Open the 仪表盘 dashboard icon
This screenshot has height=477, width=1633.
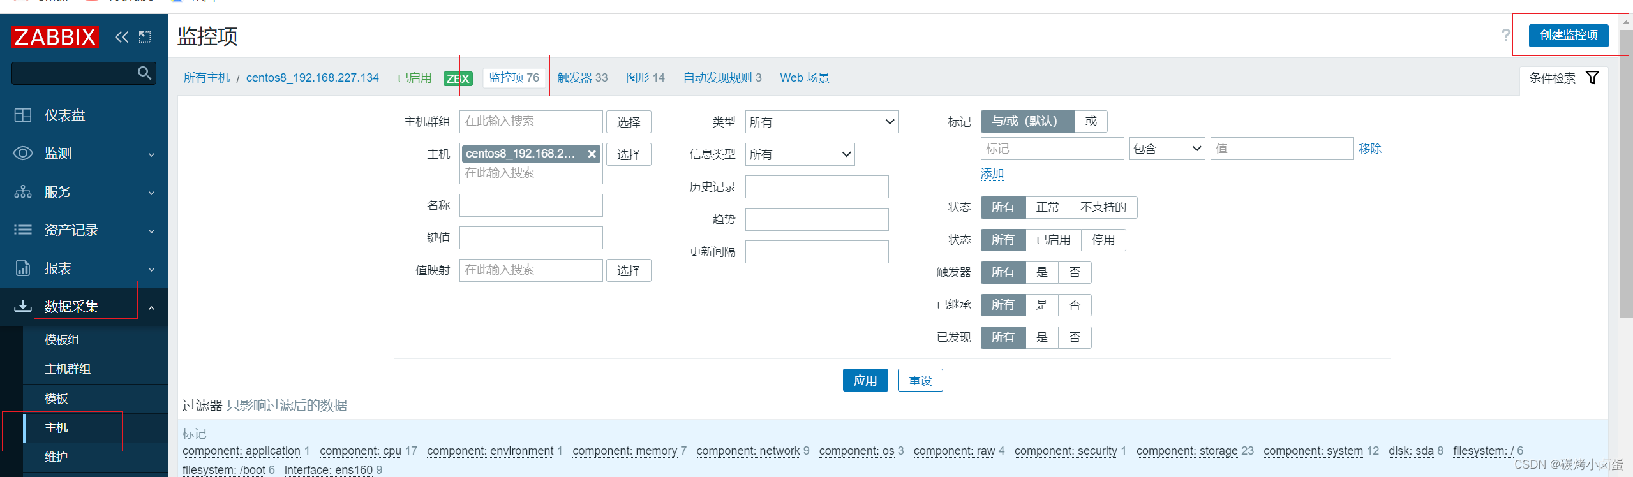coord(23,115)
